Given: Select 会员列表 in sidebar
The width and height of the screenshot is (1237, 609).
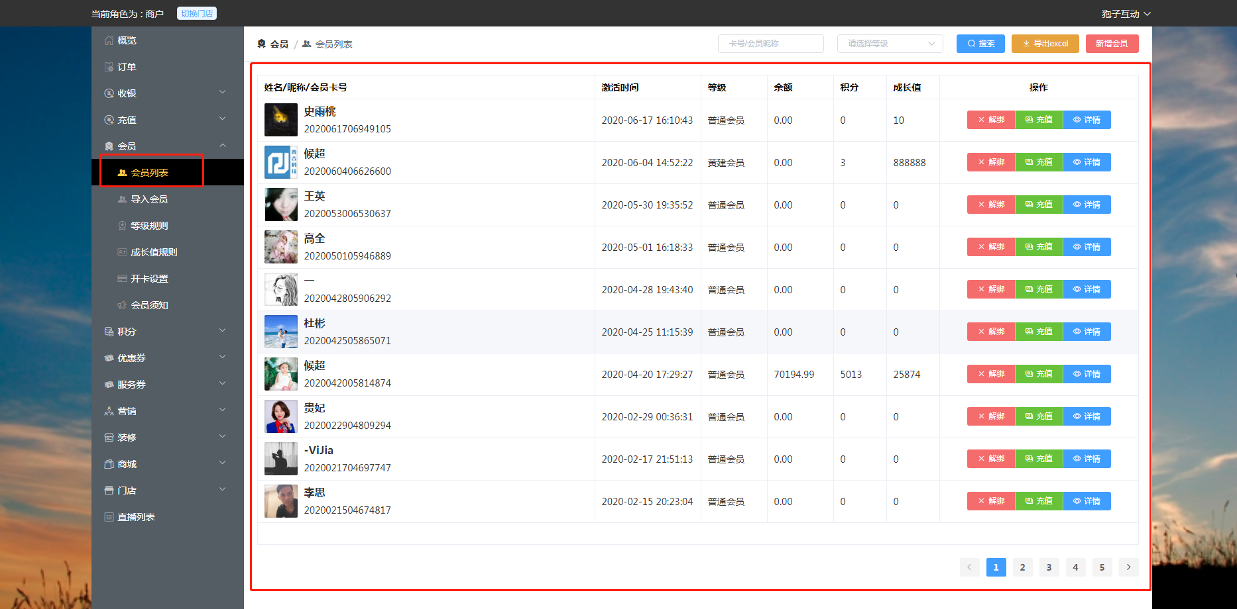Looking at the screenshot, I should tap(167, 173).
